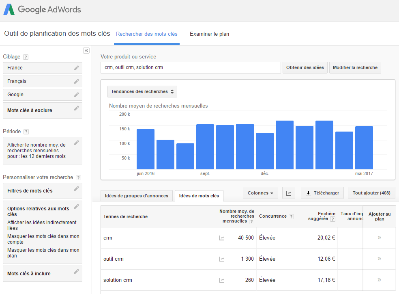The image size is (399, 294).
Task: Toggle the chart view icon button
Action: click(289, 193)
